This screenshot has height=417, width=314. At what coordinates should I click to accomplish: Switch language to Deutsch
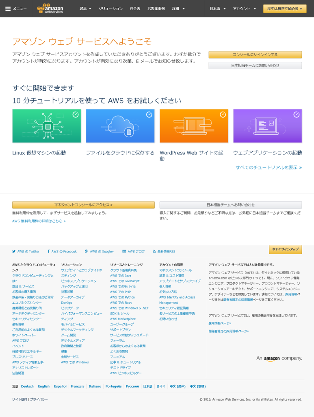click(27, 386)
